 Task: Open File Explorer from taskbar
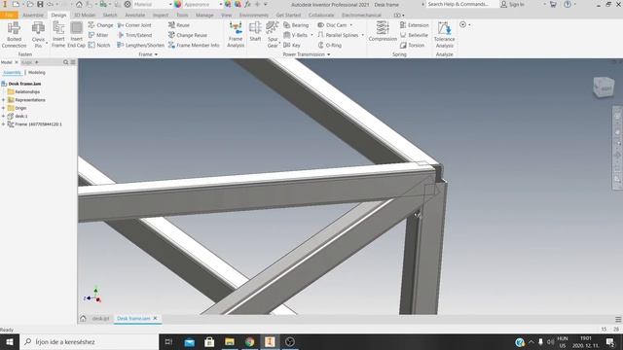[230, 341]
